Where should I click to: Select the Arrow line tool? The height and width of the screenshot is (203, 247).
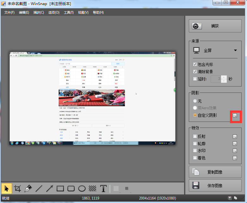(x=50, y=188)
